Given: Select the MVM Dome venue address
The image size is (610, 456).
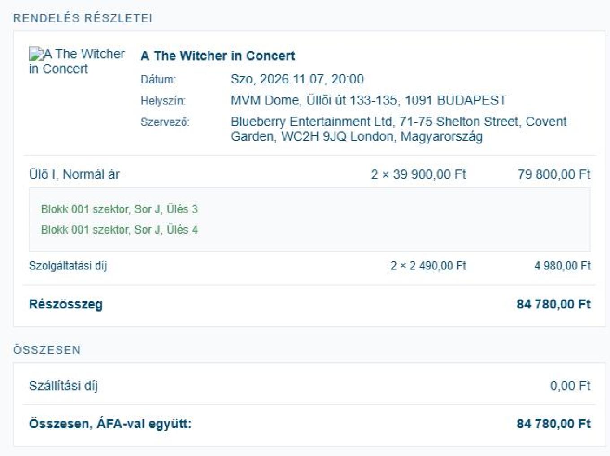Looking at the screenshot, I should click(368, 100).
